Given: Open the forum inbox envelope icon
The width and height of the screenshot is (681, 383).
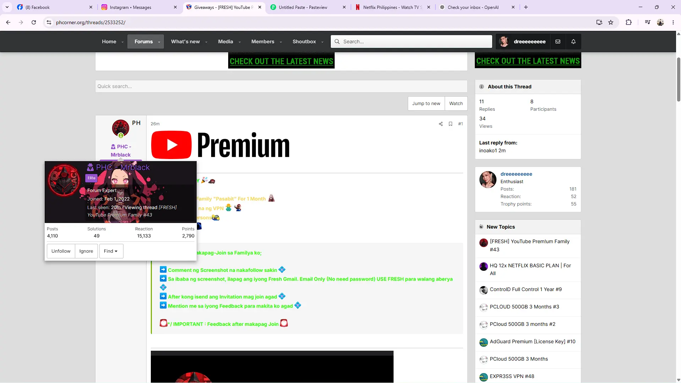Looking at the screenshot, I should click(x=558, y=42).
